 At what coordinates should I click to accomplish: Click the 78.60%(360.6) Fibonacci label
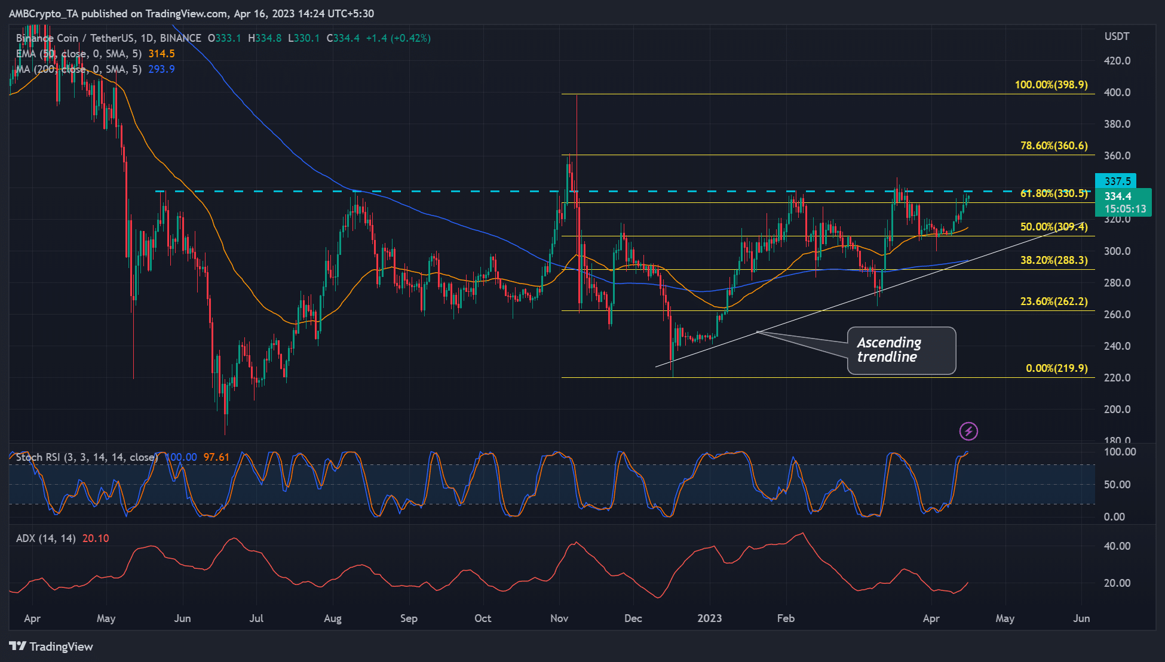[x=1054, y=146]
